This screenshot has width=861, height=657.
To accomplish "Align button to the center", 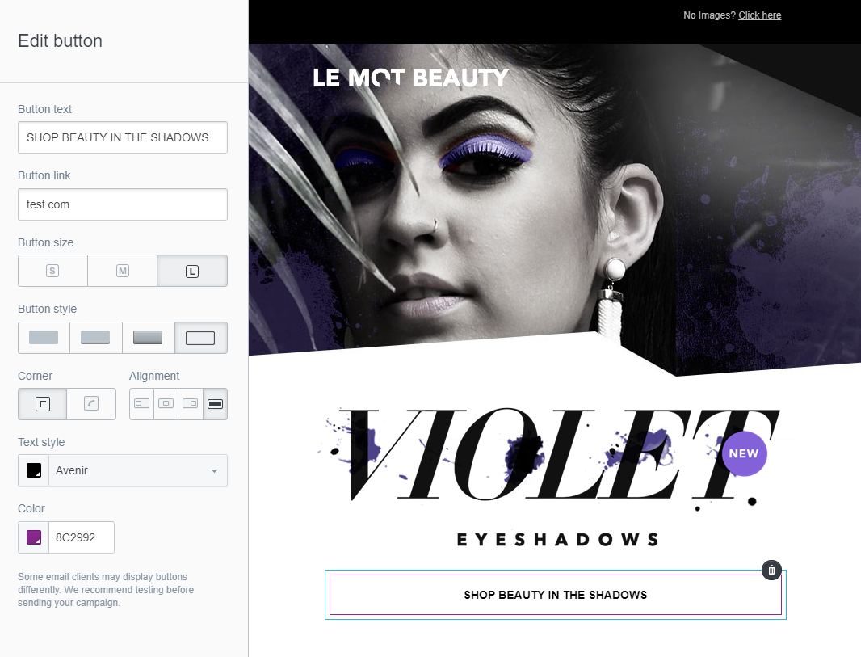I will 166,404.
